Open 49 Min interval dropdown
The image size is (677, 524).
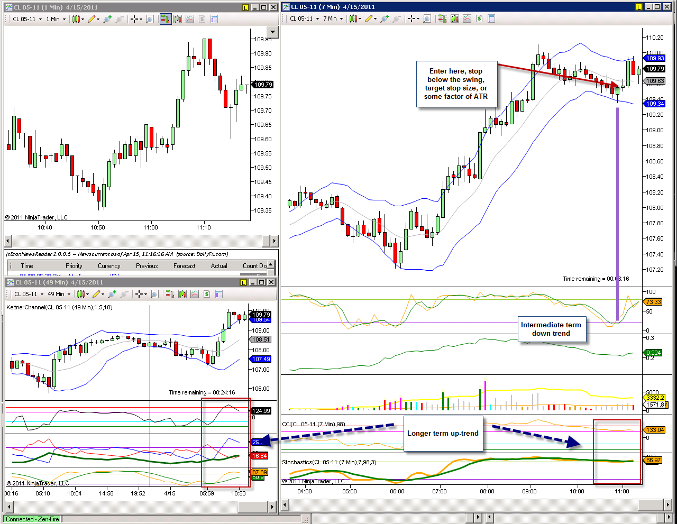tap(59, 294)
